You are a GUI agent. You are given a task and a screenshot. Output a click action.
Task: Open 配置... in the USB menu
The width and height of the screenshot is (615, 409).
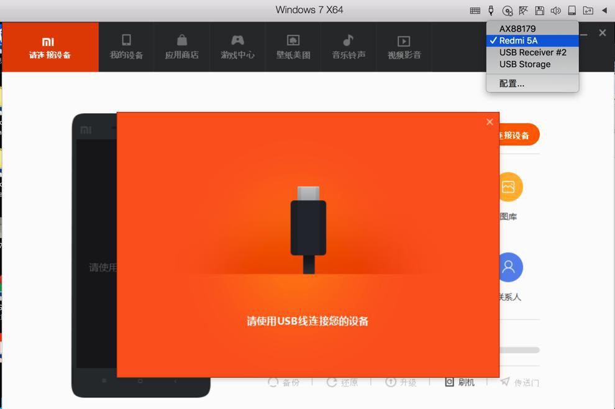pos(532,83)
